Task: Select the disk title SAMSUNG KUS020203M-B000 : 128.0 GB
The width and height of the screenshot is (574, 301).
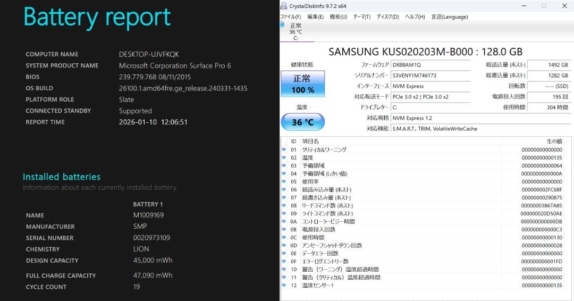Action: [425, 52]
